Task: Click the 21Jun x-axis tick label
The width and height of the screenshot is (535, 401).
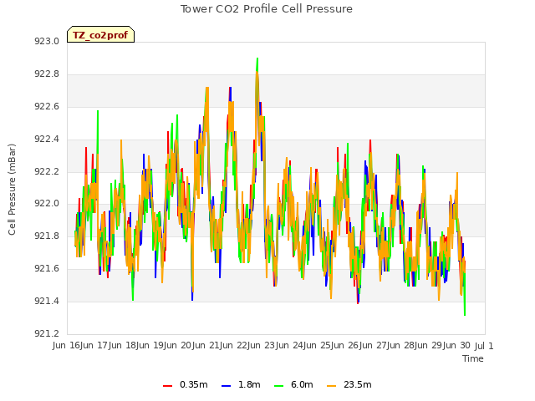Action: click(221, 345)
